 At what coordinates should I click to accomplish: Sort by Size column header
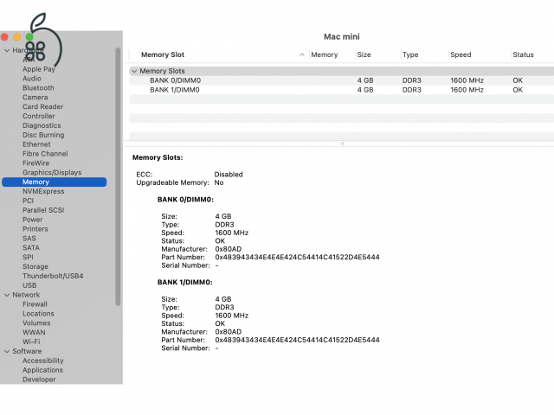click(364, 54)
